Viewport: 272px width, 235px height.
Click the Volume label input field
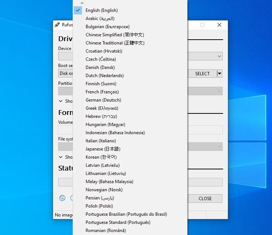tap(205, 130)
